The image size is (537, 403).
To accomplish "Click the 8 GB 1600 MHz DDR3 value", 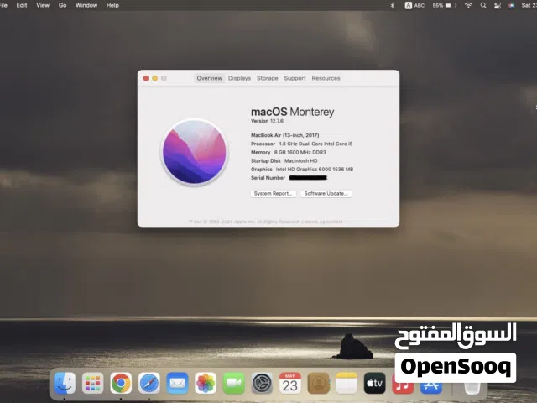I will (300, 152).
